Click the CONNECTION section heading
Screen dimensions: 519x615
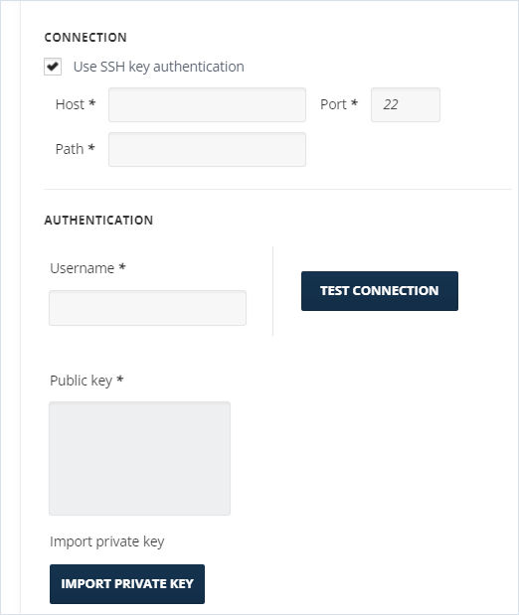click(86, 38)
